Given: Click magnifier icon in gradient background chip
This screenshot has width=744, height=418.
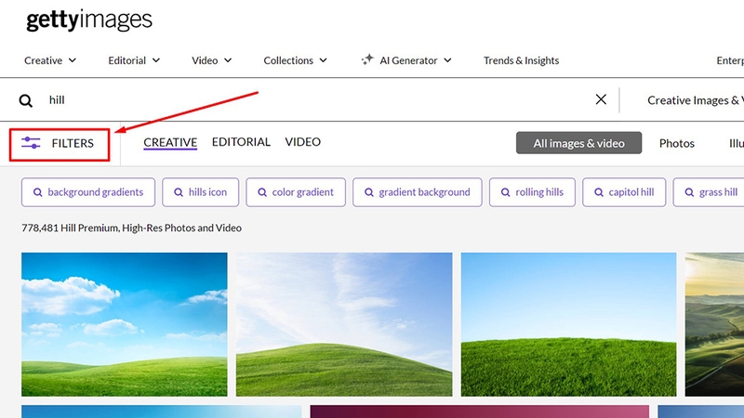Looking at the screenshot, I should [368, 192].
